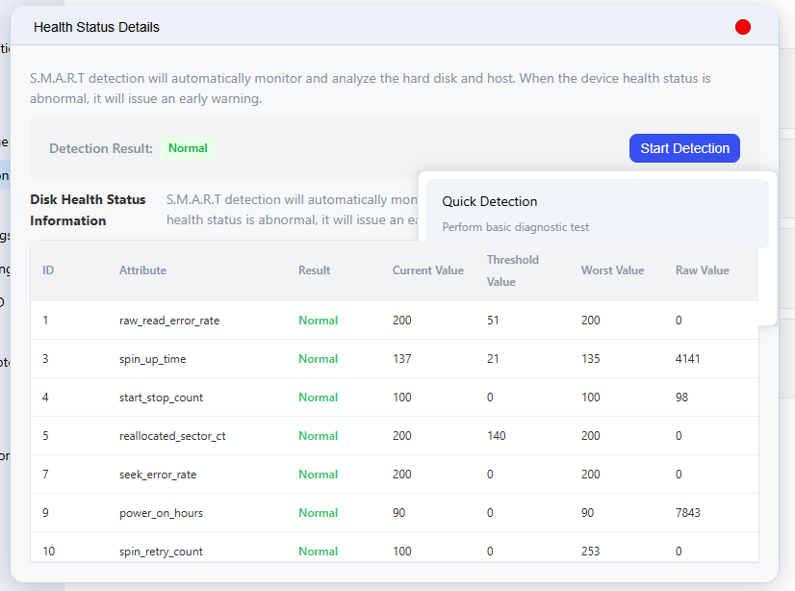Click current value 90 in power_on_hours row

(399, 513)
